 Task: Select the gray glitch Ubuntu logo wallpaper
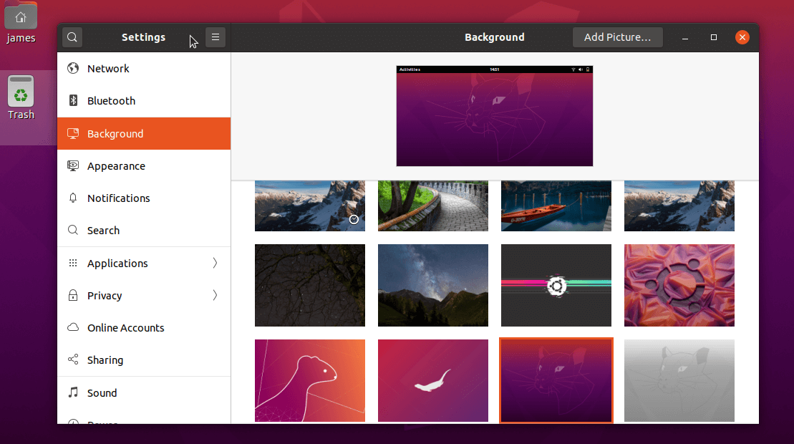[556, 285]
